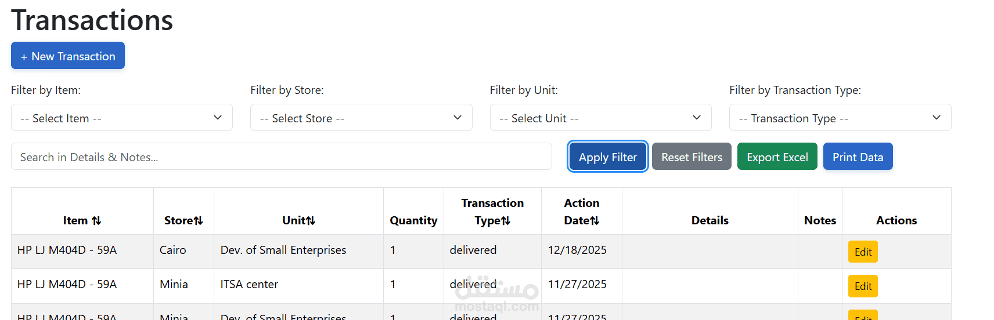The height and width of the screenshot is (320, 994).
Task: Sort table by Store column arrows
Action: point(199,221)
